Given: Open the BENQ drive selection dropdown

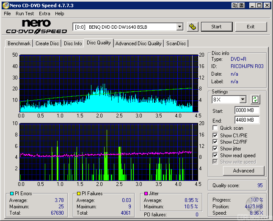Looking at the screenshot, I should (x=179, y=27).
